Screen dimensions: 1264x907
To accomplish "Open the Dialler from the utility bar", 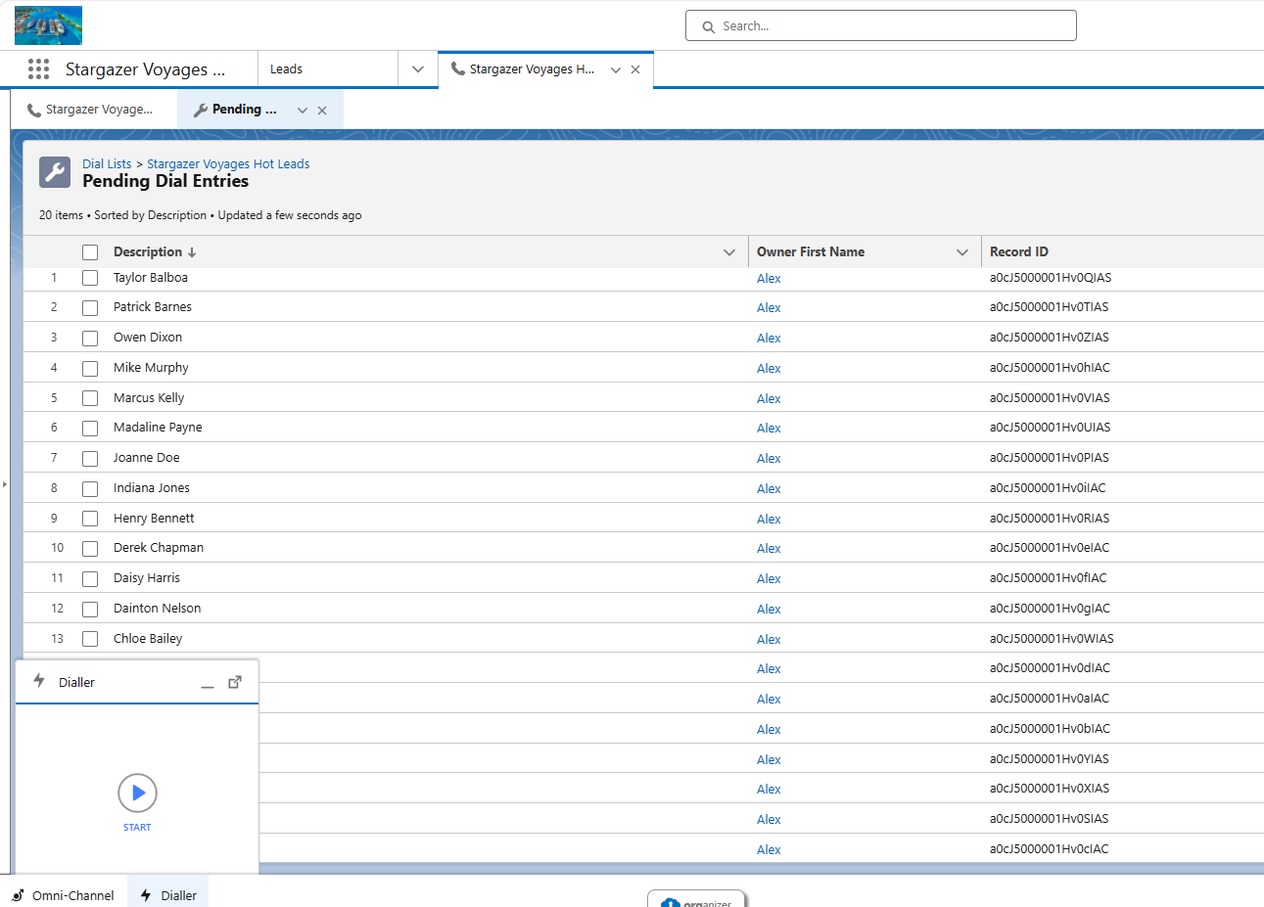I will (167, 894).
